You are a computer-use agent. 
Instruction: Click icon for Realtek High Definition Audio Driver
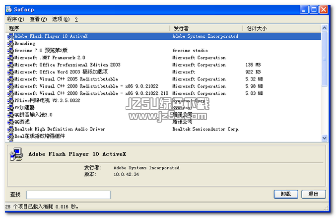[10, 129]
